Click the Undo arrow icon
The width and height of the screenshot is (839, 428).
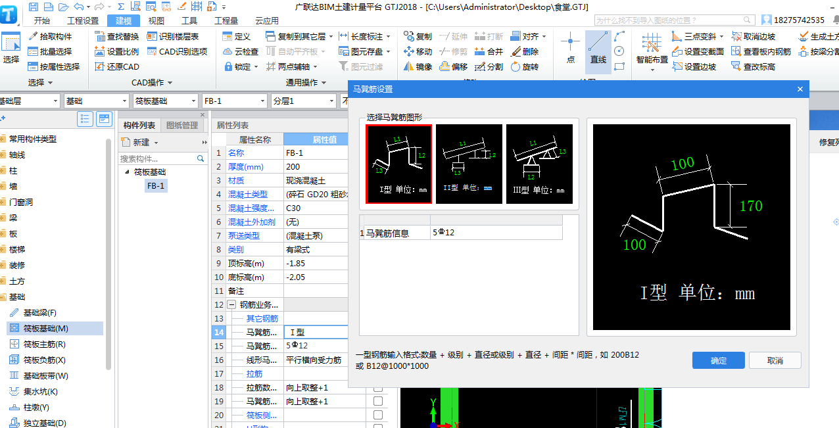click(x=79, y=7)
